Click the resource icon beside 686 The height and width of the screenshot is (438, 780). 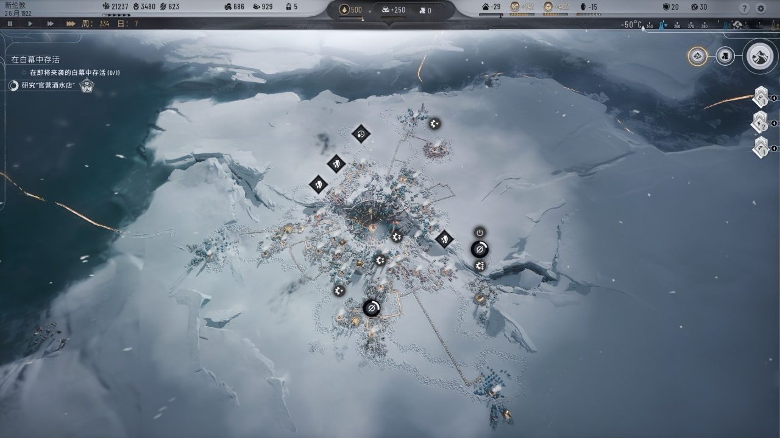pos(227,7)
